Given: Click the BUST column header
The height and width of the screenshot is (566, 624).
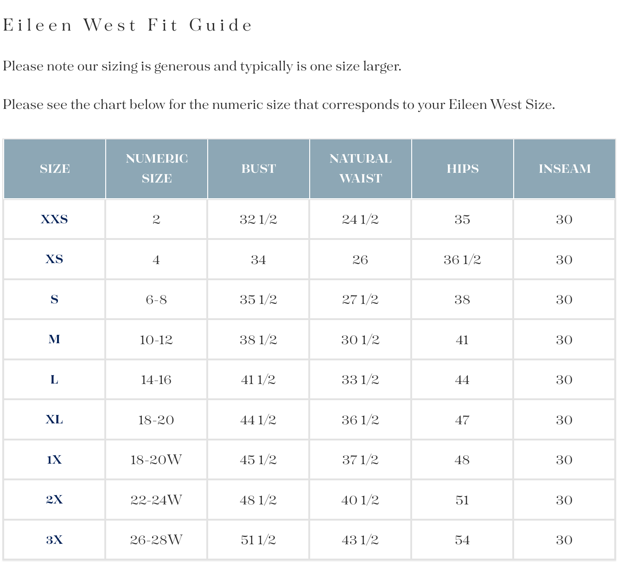Looking at the screenshot, I should (259, 169).
